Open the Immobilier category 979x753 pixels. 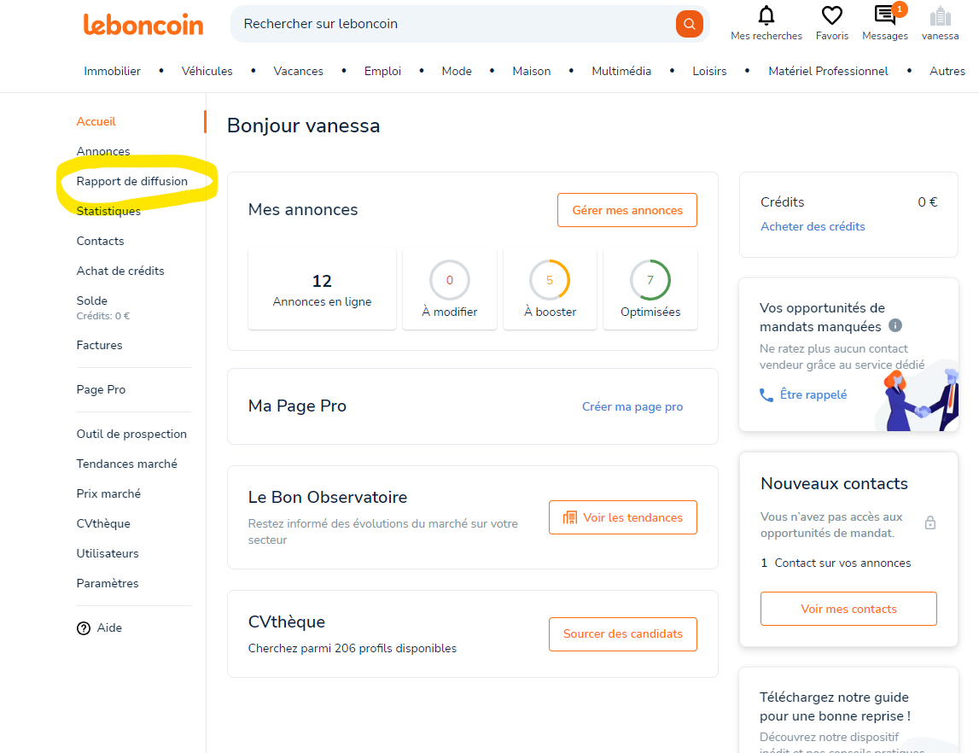tap(113, 71)
